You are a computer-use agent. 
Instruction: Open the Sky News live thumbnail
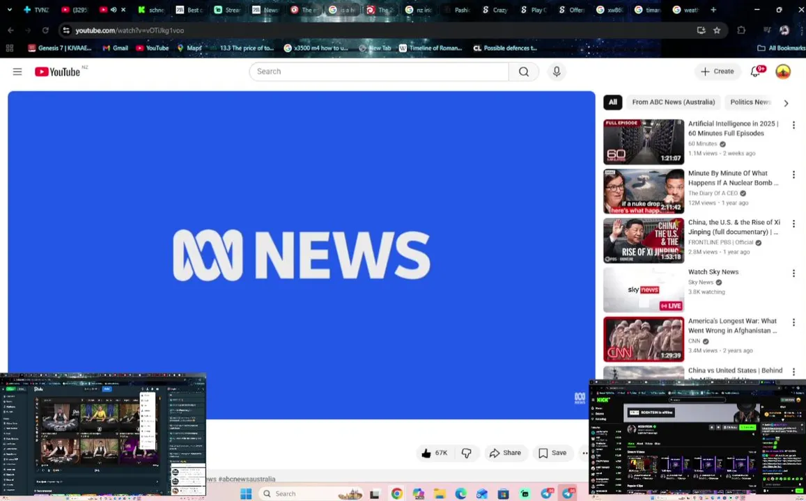644,290
